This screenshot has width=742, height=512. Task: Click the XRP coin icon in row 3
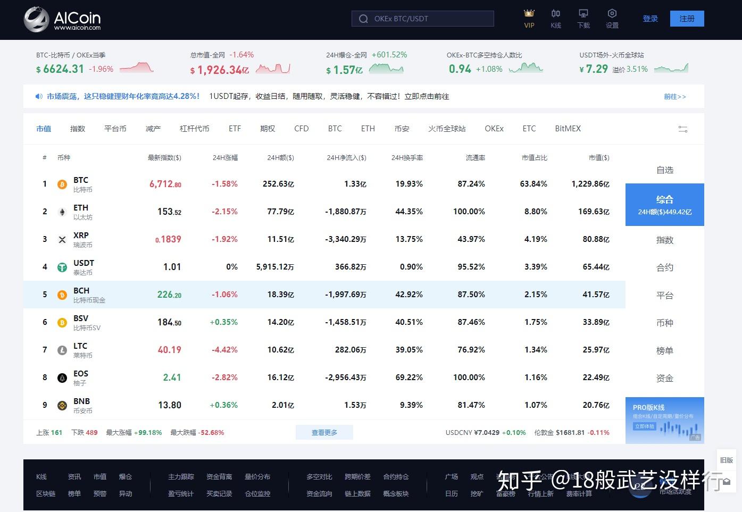[x=62, y=240]
